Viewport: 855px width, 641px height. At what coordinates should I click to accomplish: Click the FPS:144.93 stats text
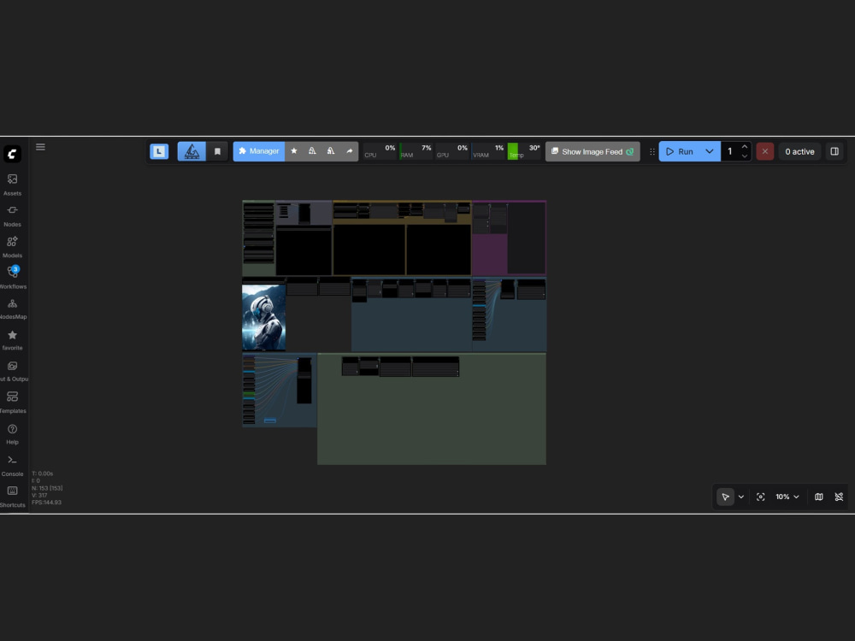pyautogui.click(x=46, y=502)
